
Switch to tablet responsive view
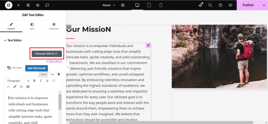(x=149, y=5)
